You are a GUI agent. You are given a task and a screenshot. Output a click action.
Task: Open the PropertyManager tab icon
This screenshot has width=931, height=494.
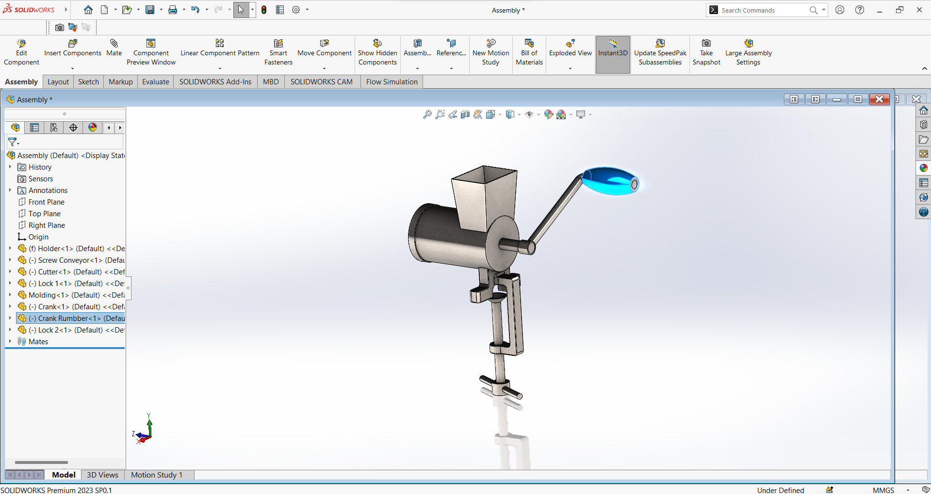[34, 127]
